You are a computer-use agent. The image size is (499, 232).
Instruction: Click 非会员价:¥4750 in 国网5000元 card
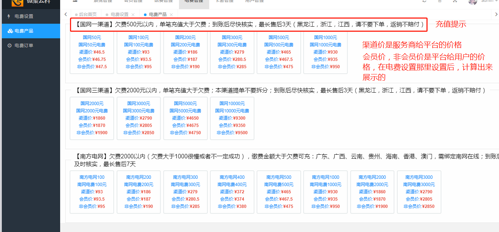(x=185, y=133)
